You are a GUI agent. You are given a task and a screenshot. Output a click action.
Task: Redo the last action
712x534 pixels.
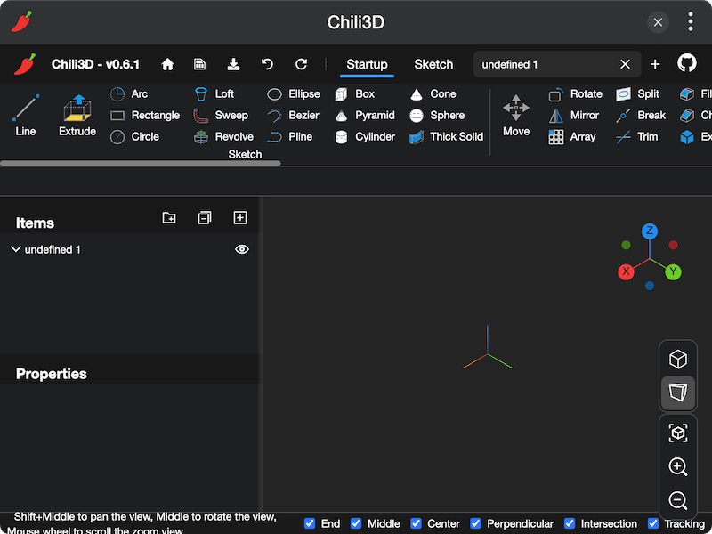pos(301,64)
